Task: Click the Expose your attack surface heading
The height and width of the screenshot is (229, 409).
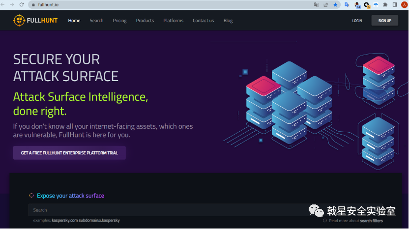Action: pos(70,196)
